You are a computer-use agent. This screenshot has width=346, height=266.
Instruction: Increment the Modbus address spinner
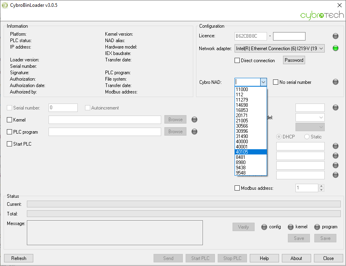[321, 186]
